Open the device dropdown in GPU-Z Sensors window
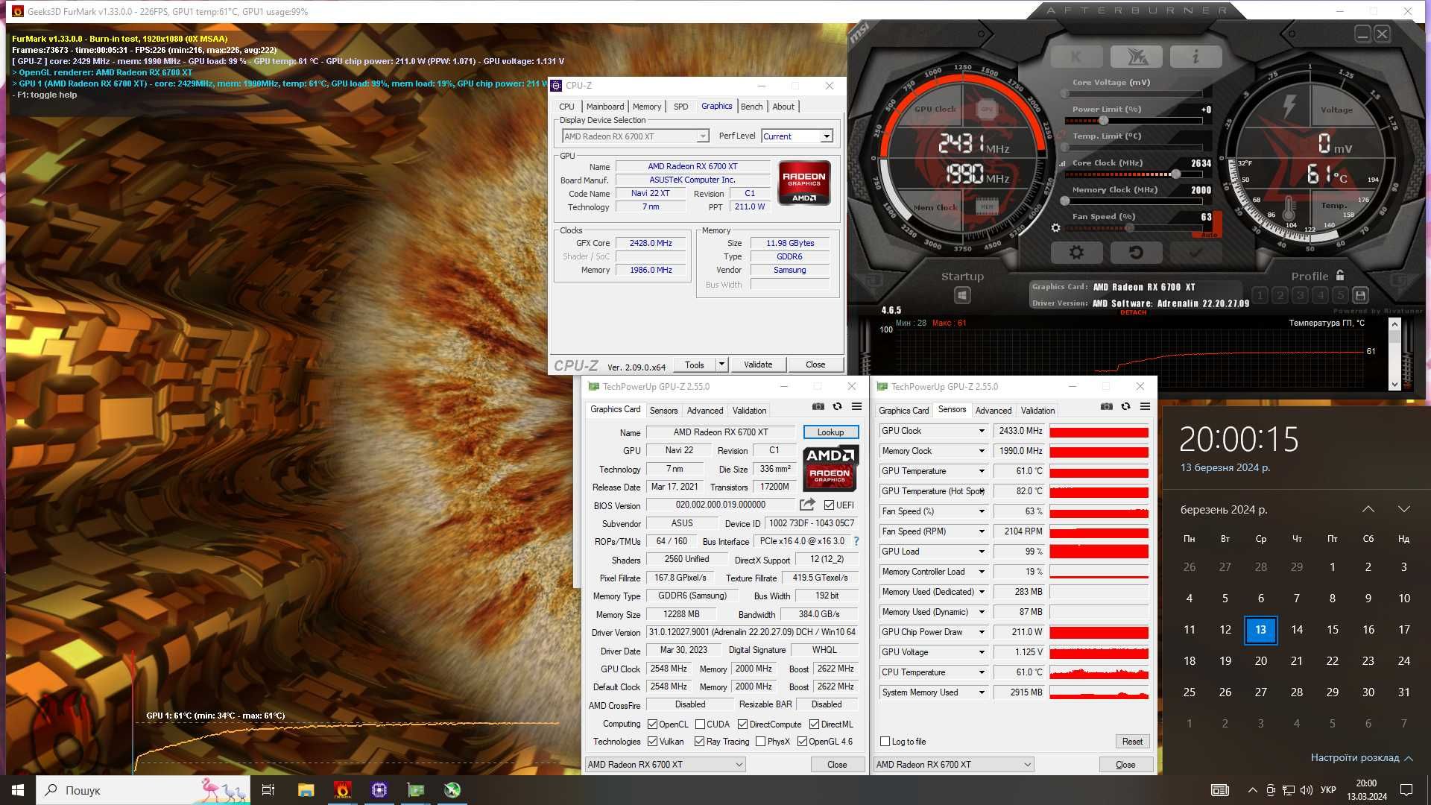The width and height of the screenshot is (1431, 805). 953,765
